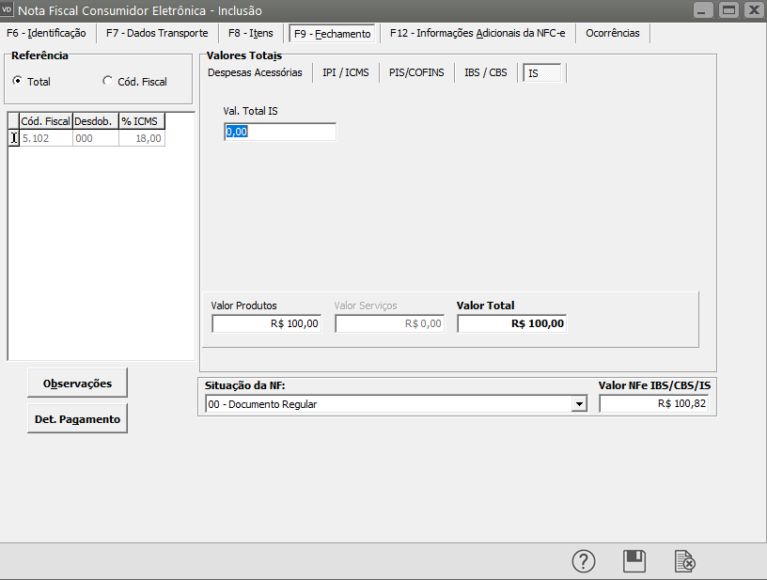The width and height of the screenshot is (767, 580).
Task: Click the cancel document icon
Action: click(685, 561)
